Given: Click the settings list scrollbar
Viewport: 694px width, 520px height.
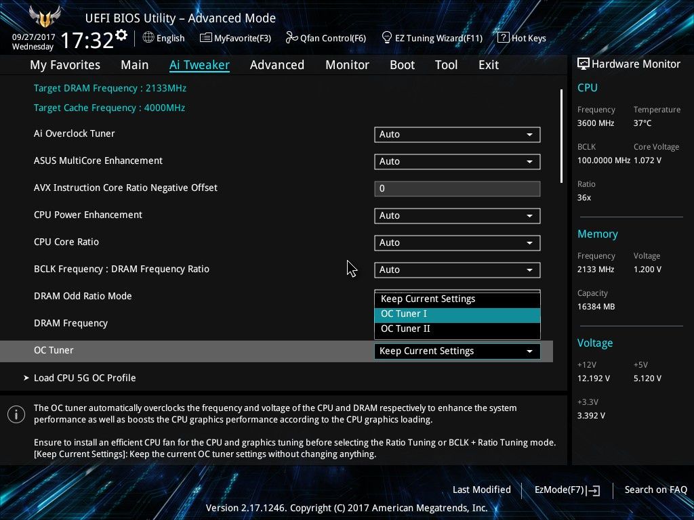Looking at the screenshot, I should [561, 135].
